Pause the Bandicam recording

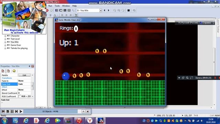pos(215,78)
